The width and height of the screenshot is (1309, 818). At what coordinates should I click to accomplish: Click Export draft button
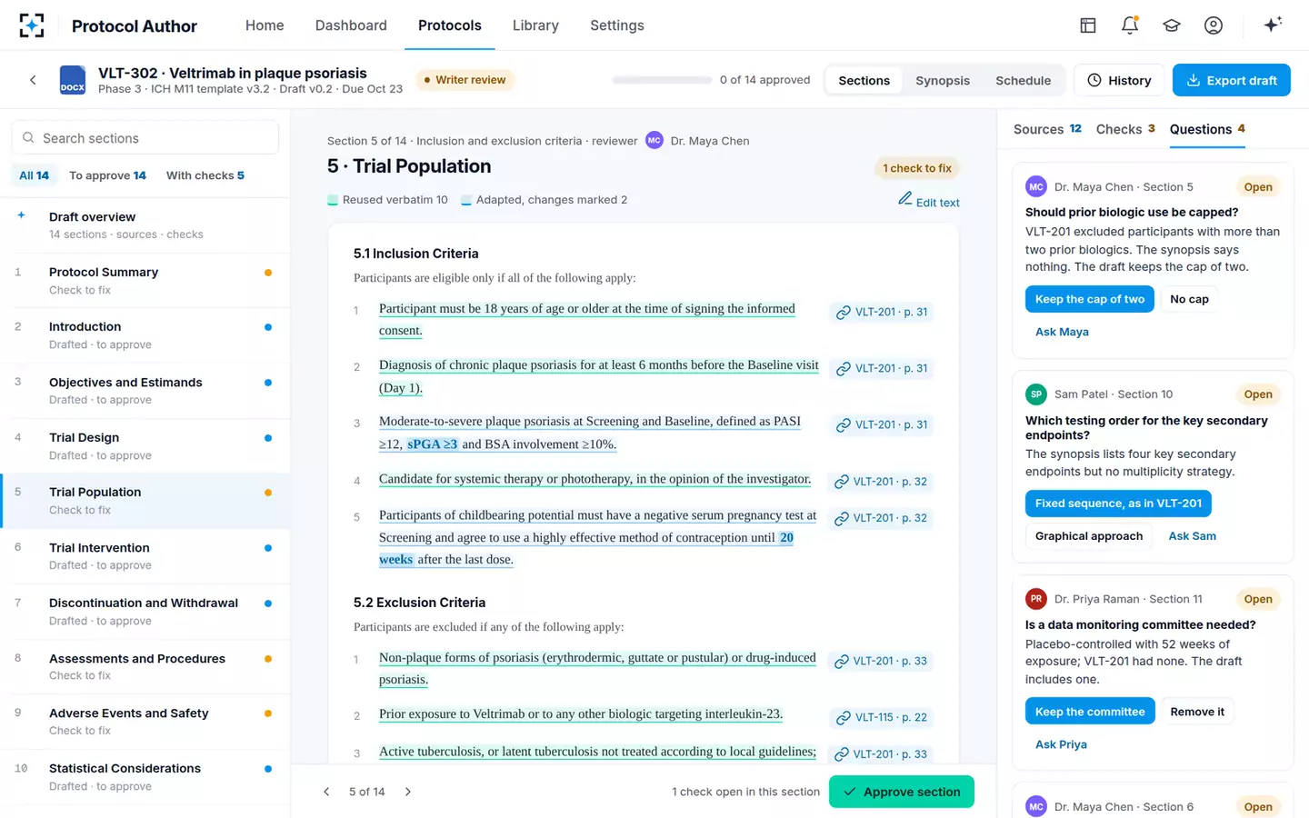coord(1232,80)
